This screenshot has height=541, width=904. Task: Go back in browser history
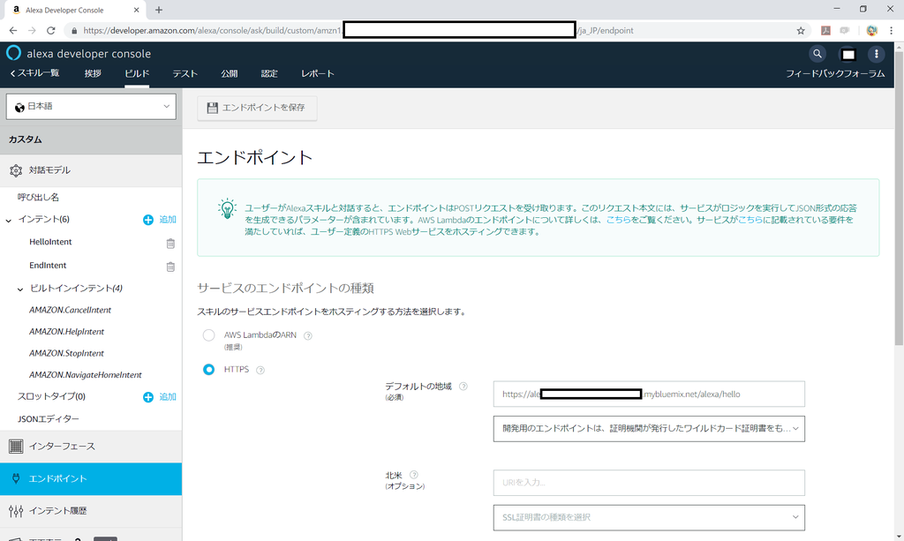point(13,31)
